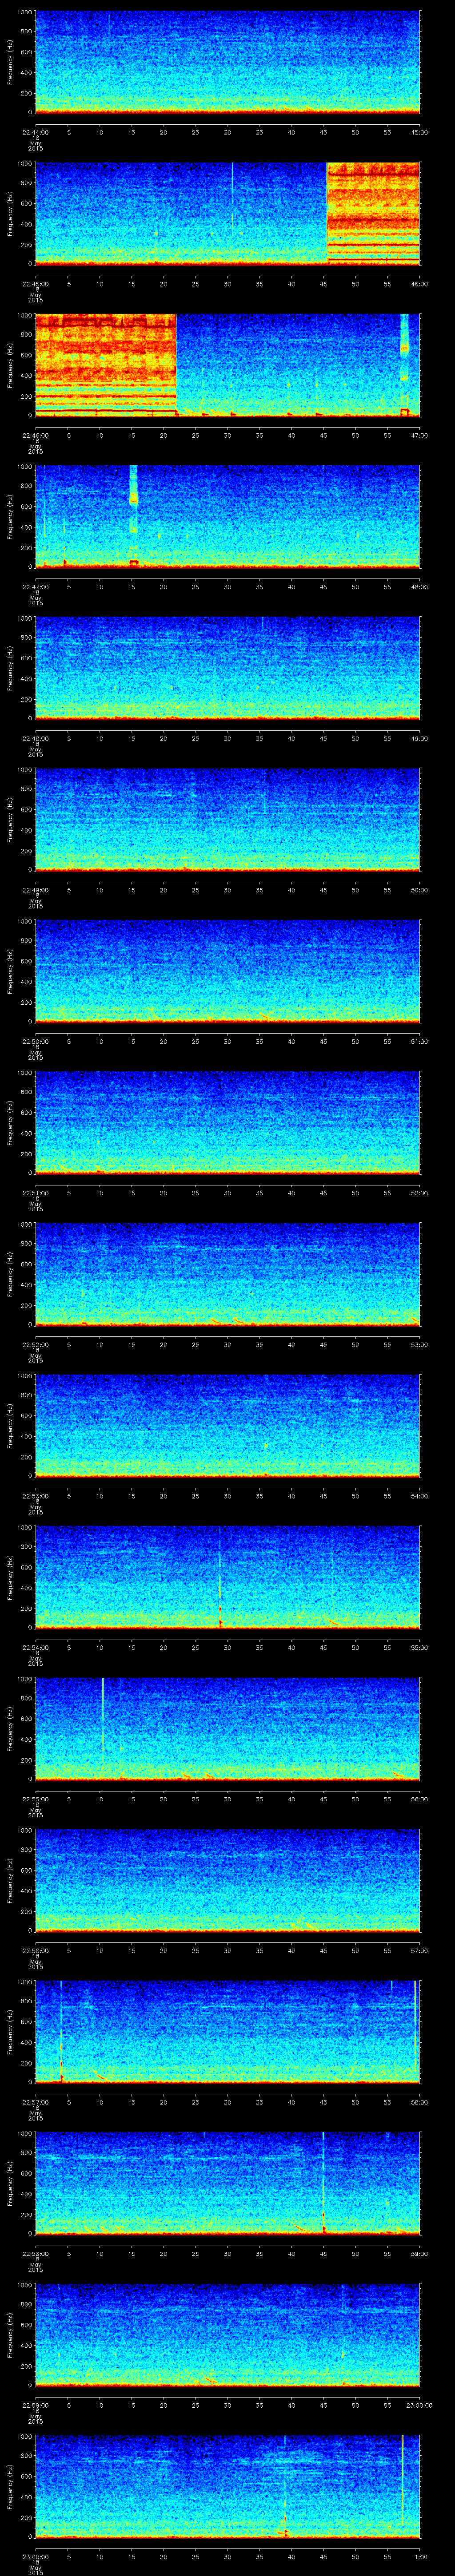Click the 22:50:00 start time label

pos(35,1041)
